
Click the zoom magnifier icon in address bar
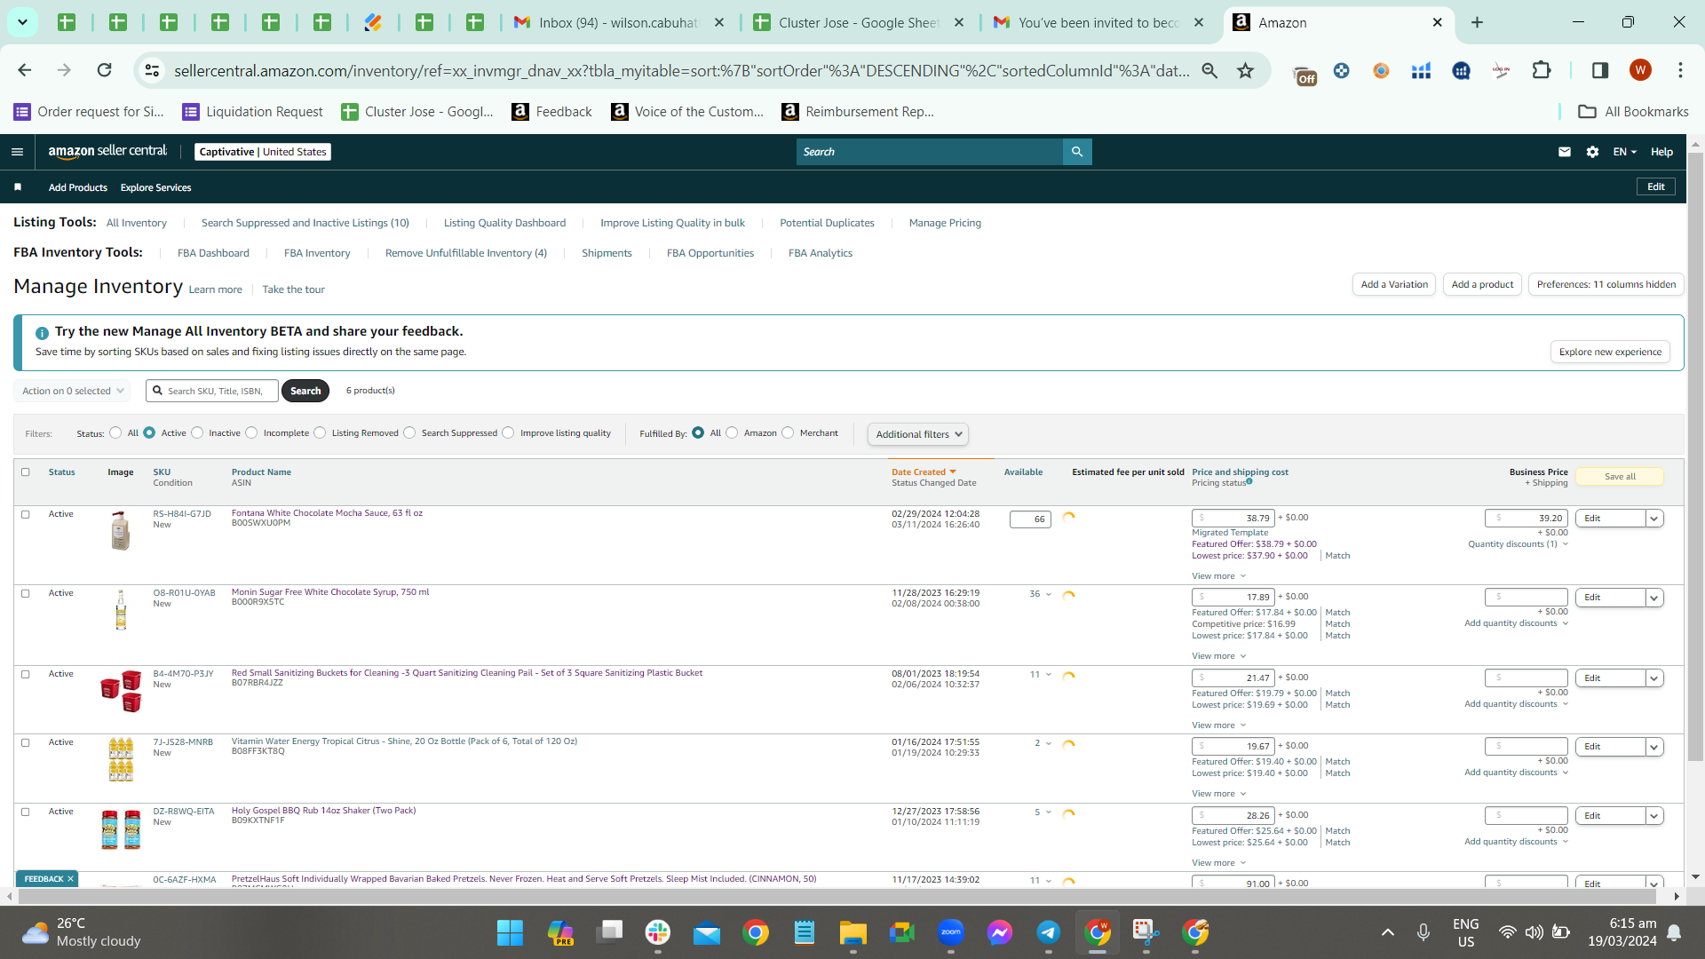(1209, 70)
